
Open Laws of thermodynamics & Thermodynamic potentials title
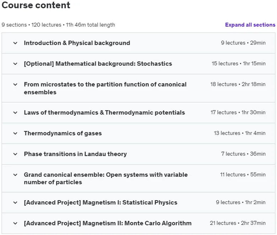104,113
